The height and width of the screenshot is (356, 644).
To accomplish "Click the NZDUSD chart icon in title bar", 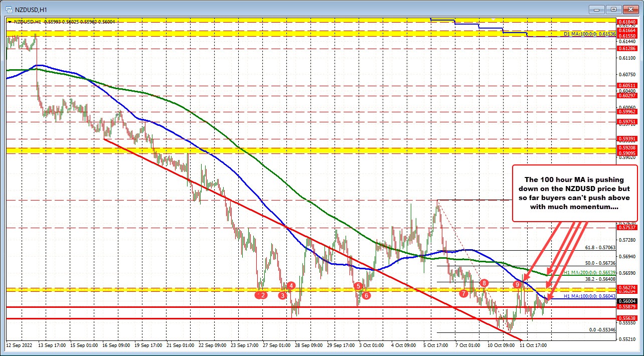I will coord(9,9).
